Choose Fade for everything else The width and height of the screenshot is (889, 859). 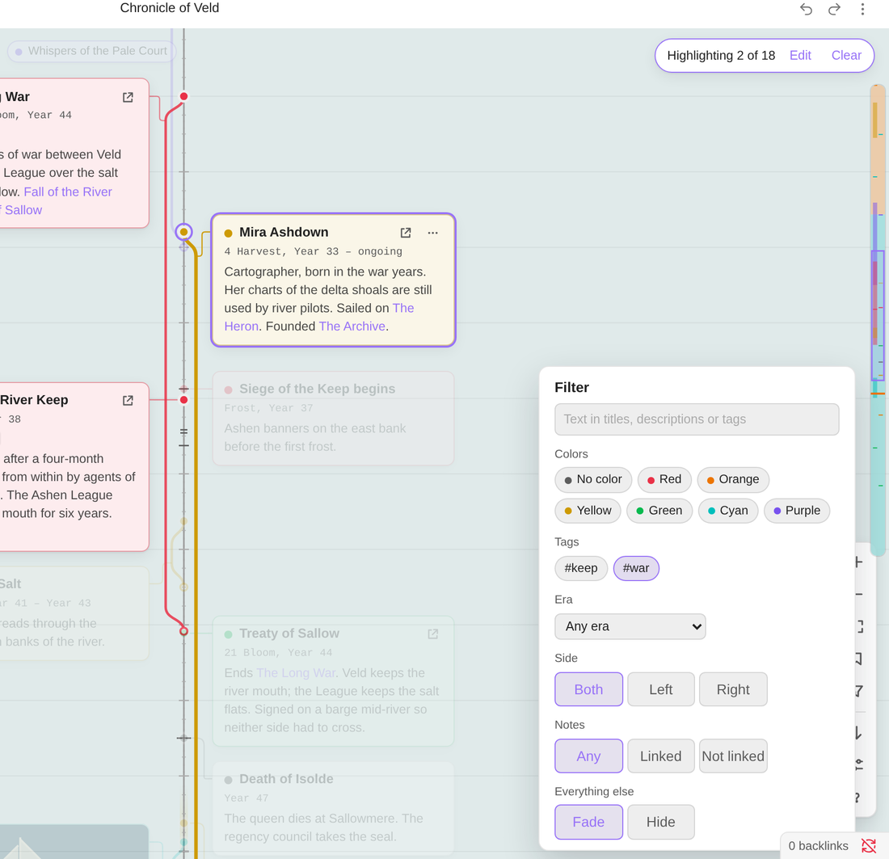coord(588,822)
